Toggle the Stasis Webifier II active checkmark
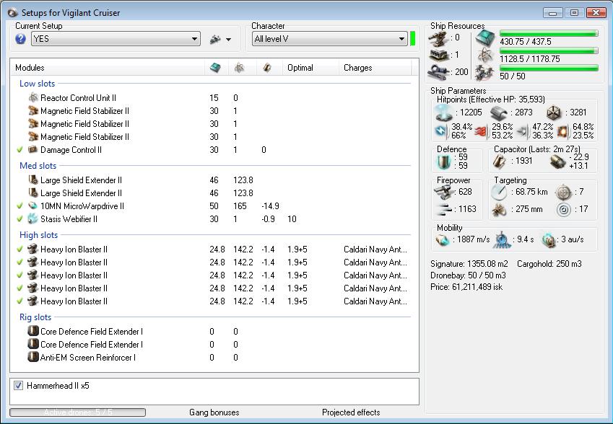613x424 pixels. 19,219
